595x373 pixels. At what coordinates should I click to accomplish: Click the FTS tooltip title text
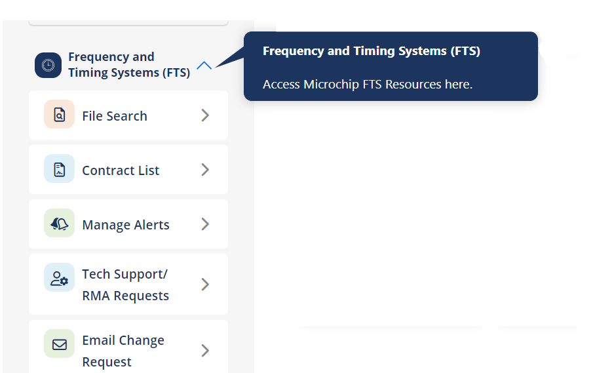point(371,51)
